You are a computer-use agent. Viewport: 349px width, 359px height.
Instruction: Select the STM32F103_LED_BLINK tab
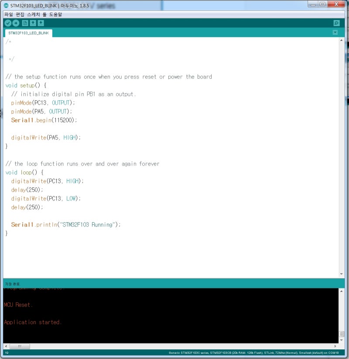(27, 33)
